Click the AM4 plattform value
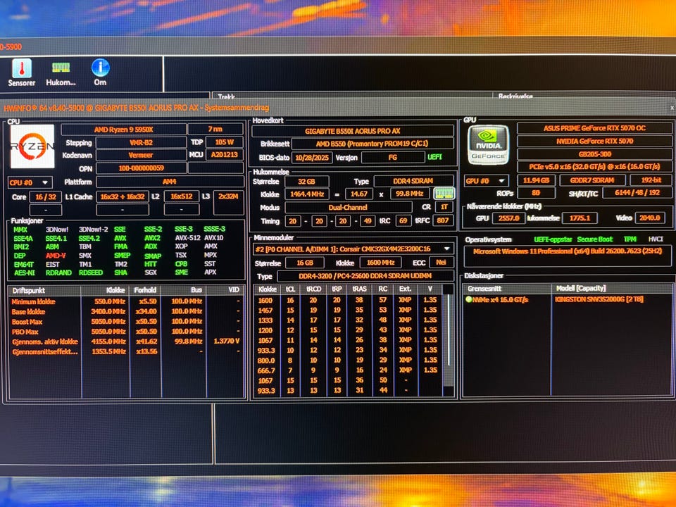Screen dimensions: 676x507 point(170,182)
